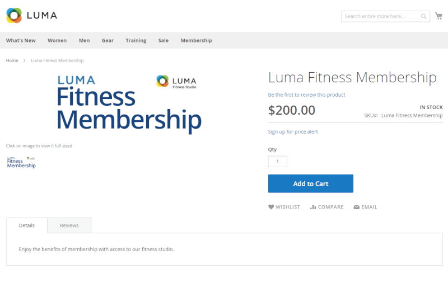Click the Home breadcrumb link
This screenshot has width=448, height=283.
[12, 60]
